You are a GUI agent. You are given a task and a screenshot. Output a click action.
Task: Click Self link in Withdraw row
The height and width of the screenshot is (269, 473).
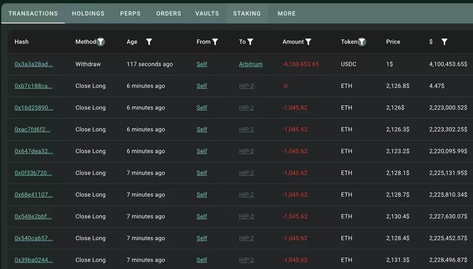[202, 64]
